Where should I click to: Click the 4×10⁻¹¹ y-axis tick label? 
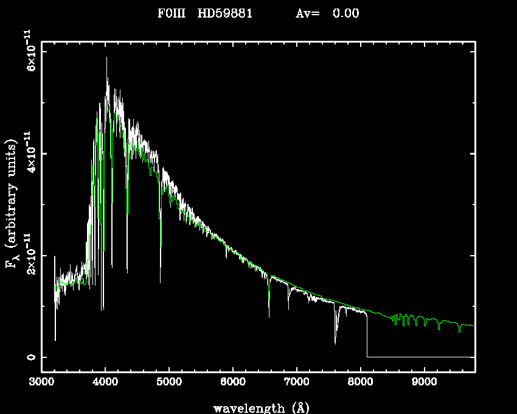[x=29, y=153]
